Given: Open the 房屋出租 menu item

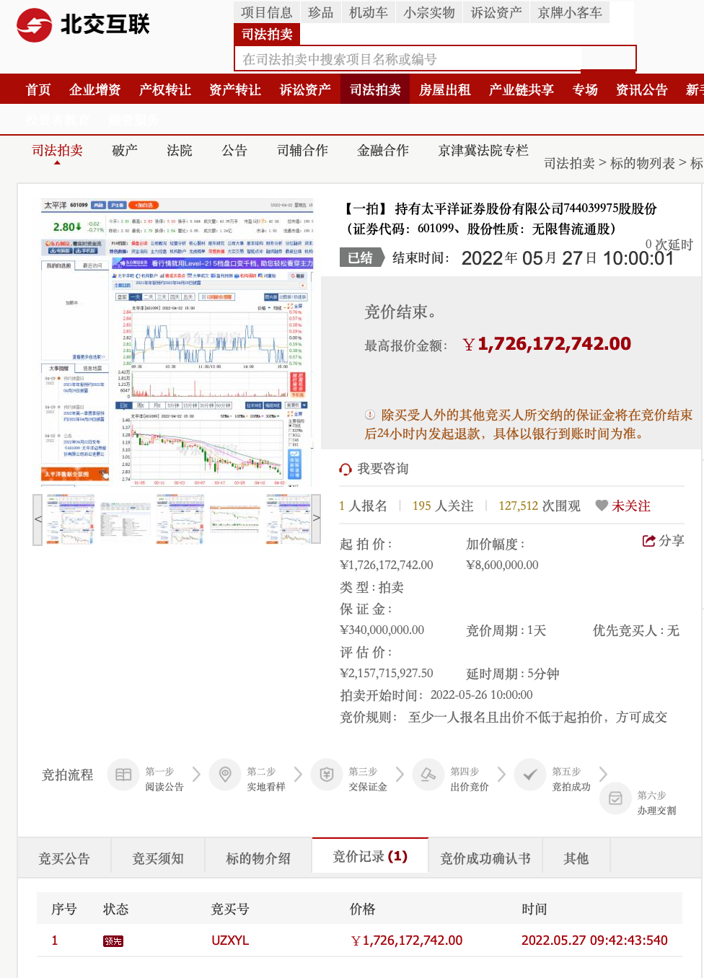Looking at the screenshot, I should (x=444, y=88).
